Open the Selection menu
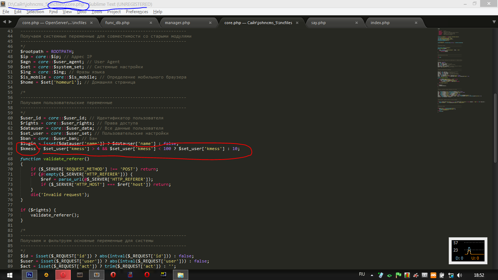This screenshot has height=280, width=498. point(35,12)
